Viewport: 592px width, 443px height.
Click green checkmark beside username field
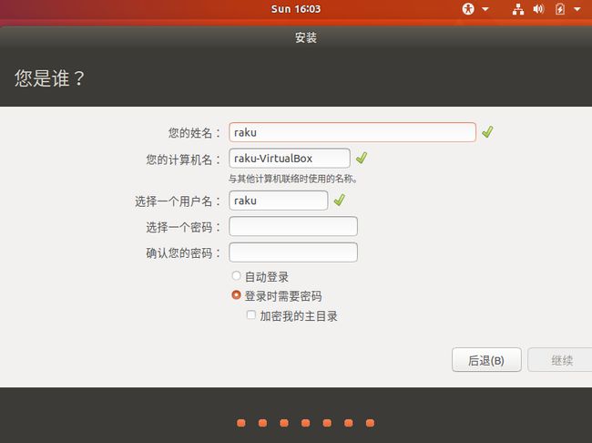click(x=340, y=200)
